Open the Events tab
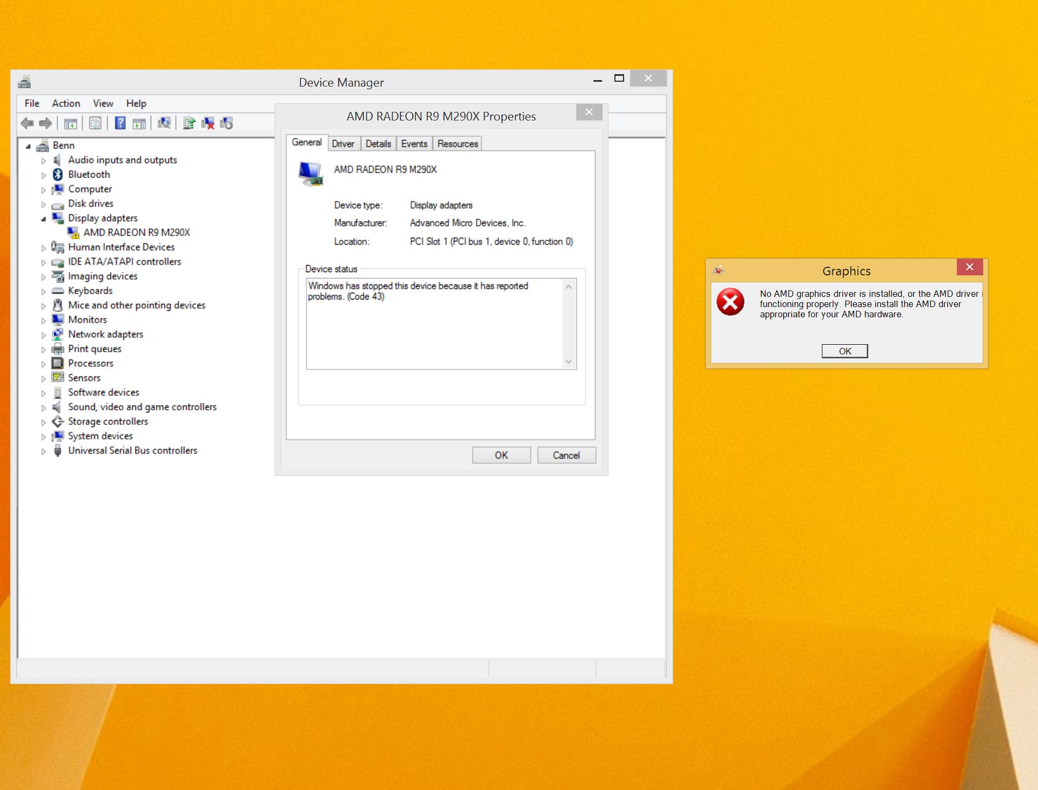The image size is (1038, 790). [414, 144]
